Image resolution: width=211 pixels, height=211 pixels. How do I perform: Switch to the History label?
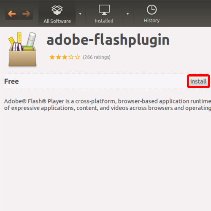151,21
